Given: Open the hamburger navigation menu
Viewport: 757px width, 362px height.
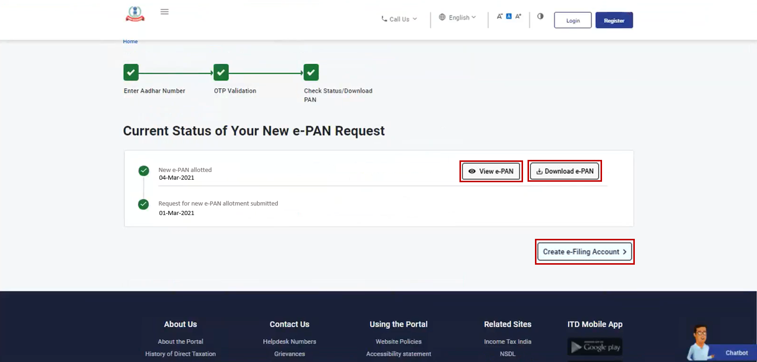Looking at the screenshot, I should tap(164, 11).
